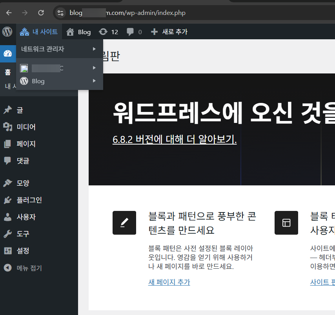Viewport: 335px width, 315px height.
Task: Visit the Blog site link in admin bar
Action: pos(84,32)
